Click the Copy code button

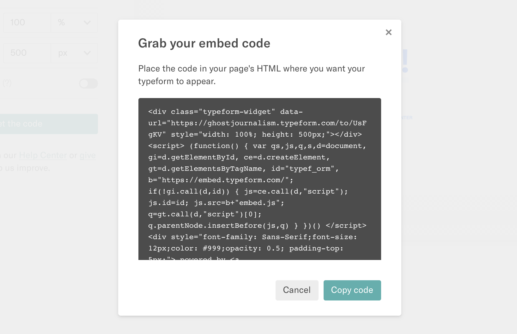[x=352, y=290]
